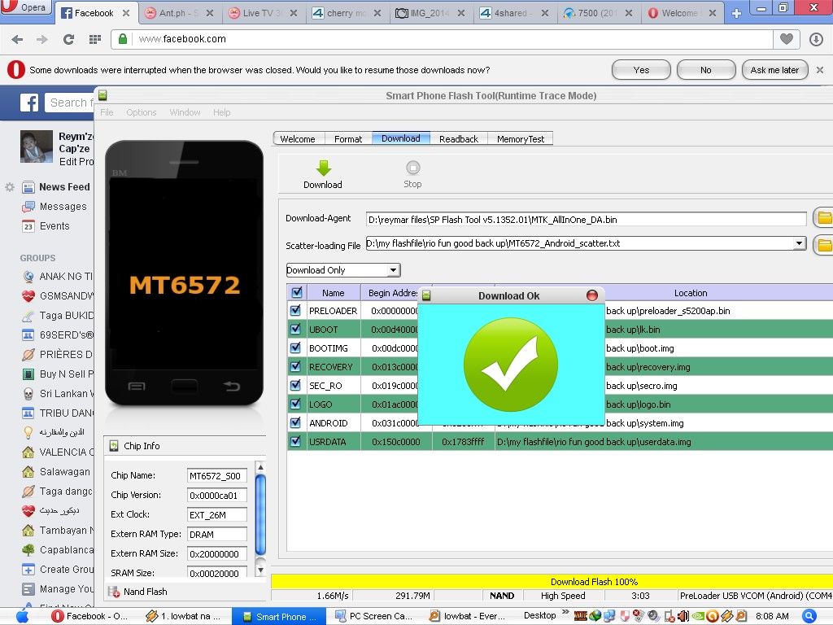
Task: Uncheck the PRELOADER partition checkbox
Action: click(296, 311)
